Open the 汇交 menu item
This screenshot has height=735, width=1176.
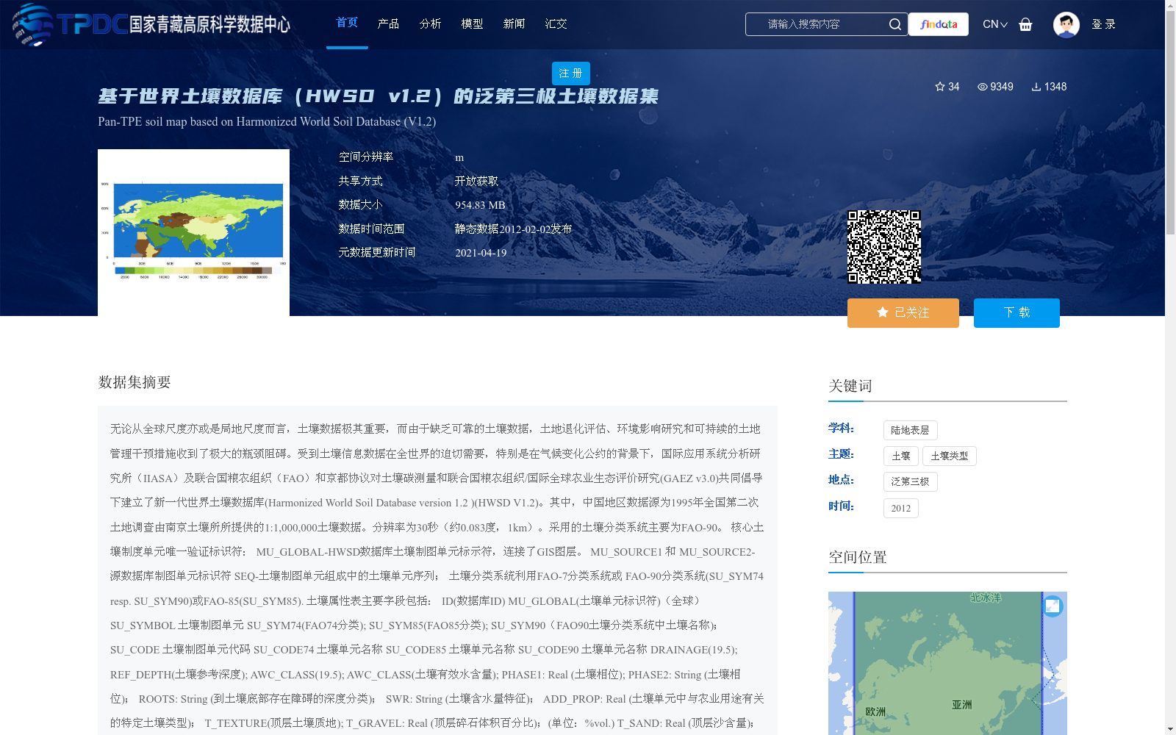point(556,24)
